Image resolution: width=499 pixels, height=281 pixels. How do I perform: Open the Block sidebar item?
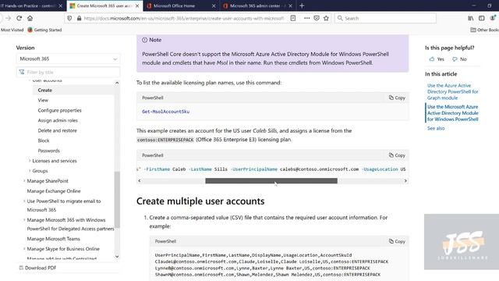click(44, 140)
